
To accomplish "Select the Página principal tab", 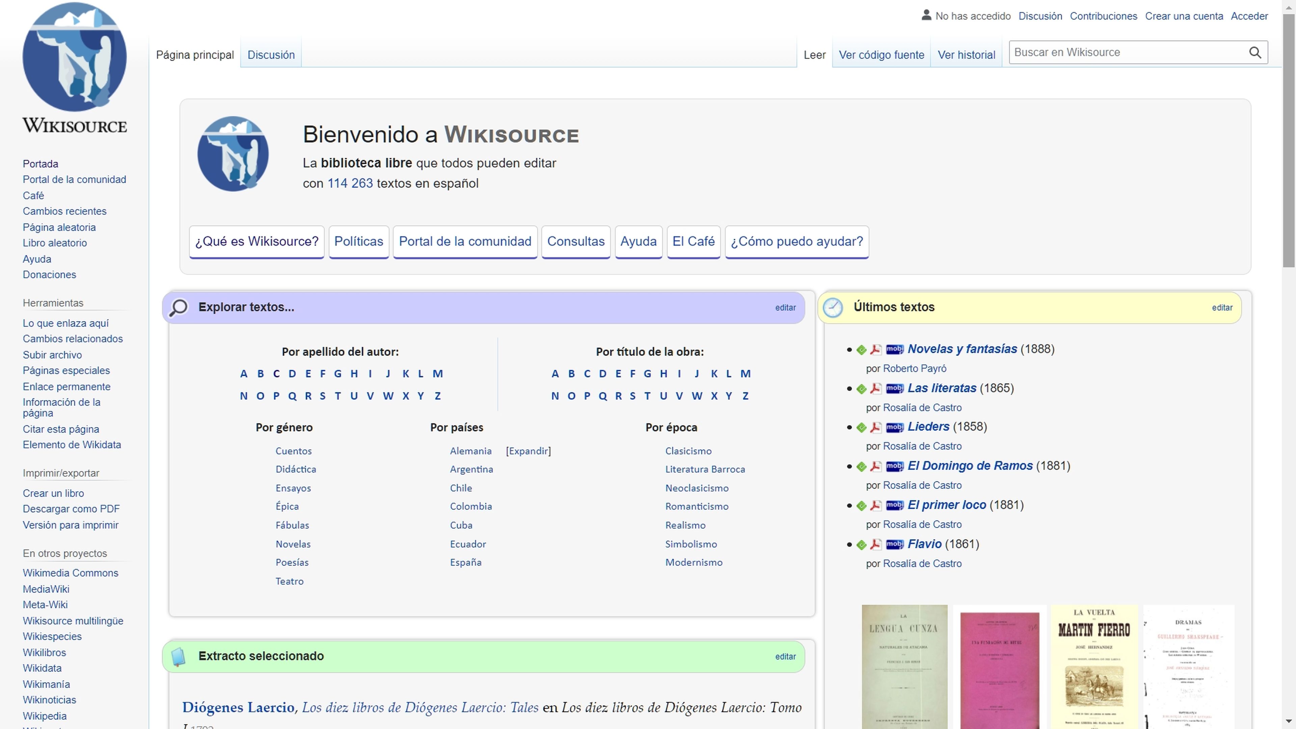I will coord(195,55).
